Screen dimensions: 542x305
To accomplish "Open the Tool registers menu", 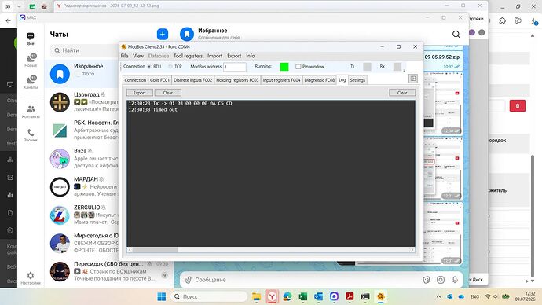I will (x=188, y=56).
